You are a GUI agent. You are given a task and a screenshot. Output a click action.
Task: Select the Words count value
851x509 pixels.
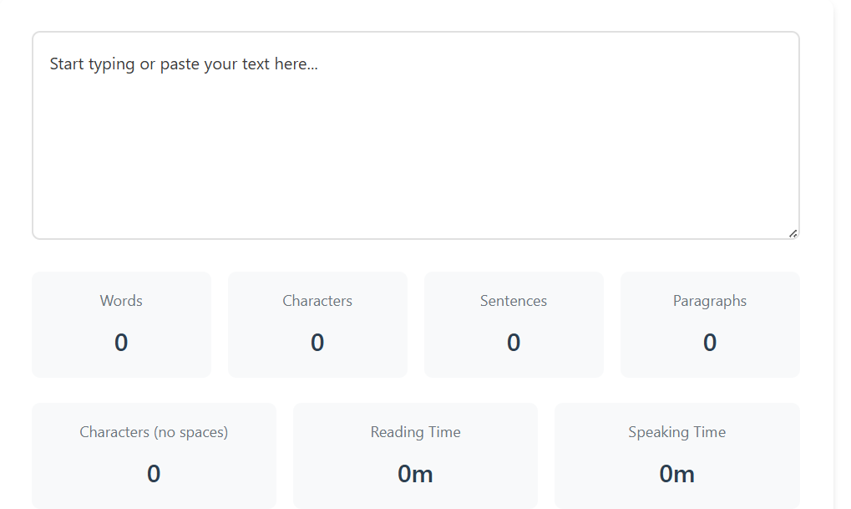click(x=121, y=343)
